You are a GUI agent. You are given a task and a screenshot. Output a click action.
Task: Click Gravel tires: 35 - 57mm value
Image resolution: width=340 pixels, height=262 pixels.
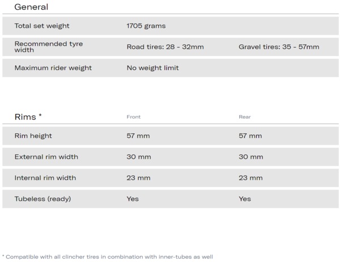[x=279, y=47]
